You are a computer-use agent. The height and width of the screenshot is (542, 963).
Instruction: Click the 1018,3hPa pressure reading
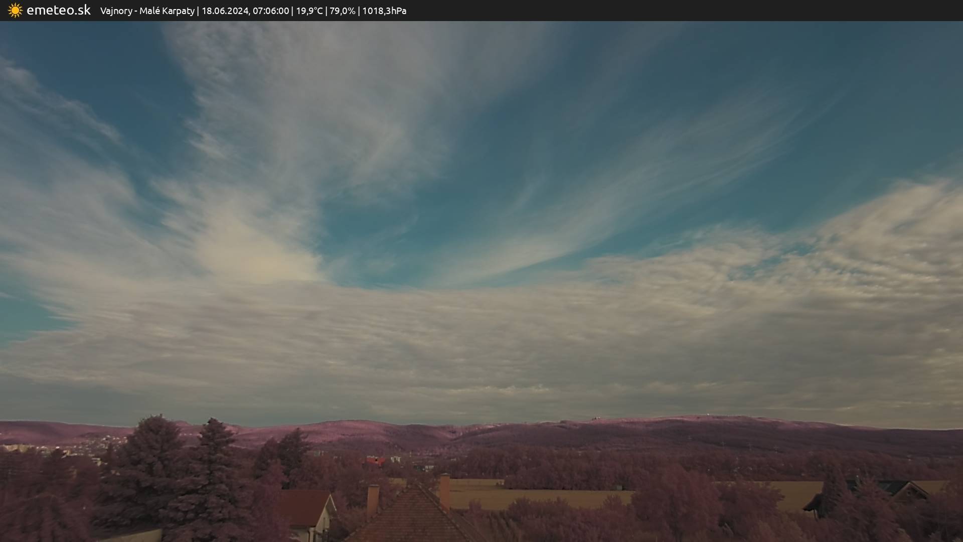coord(384,11)
